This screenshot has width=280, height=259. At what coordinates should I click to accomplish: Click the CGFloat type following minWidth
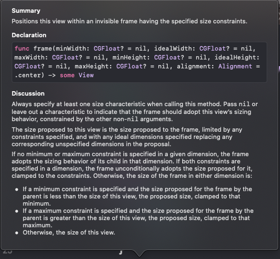click(x=107, y=48)
